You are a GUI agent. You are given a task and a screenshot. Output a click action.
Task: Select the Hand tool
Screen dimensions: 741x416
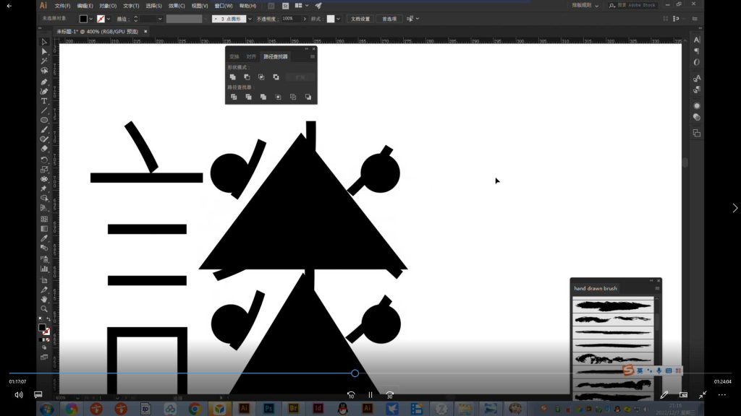[x=44, y=299]
